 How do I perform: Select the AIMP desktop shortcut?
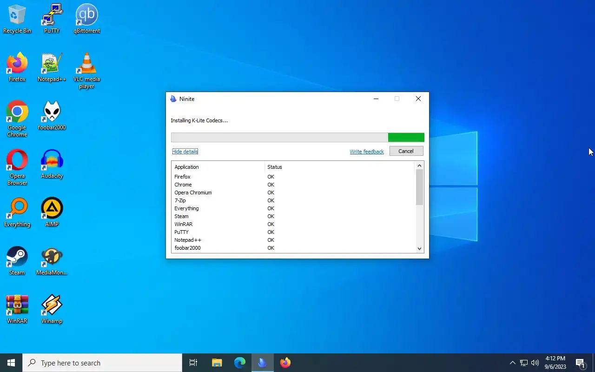tap(52, 213)
